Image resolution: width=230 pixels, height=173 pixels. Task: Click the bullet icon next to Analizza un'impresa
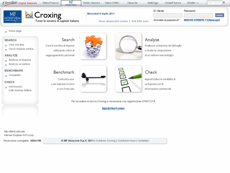[6, 61]
